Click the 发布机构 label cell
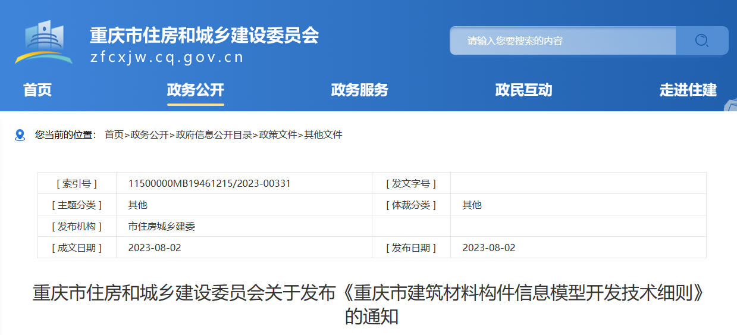The width and height of the screenshot is (737, 335). [x=77, y=226]
